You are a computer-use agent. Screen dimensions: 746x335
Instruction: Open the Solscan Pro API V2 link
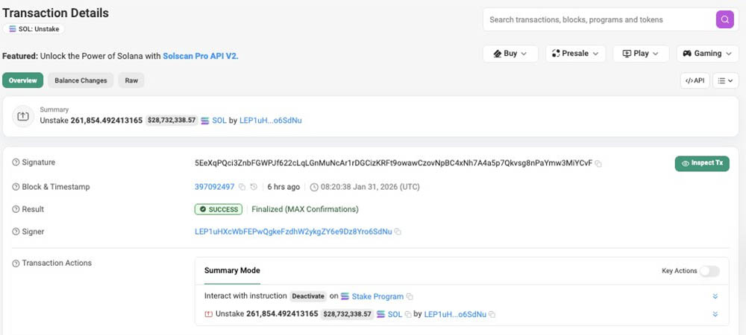[x=200, y=56]
